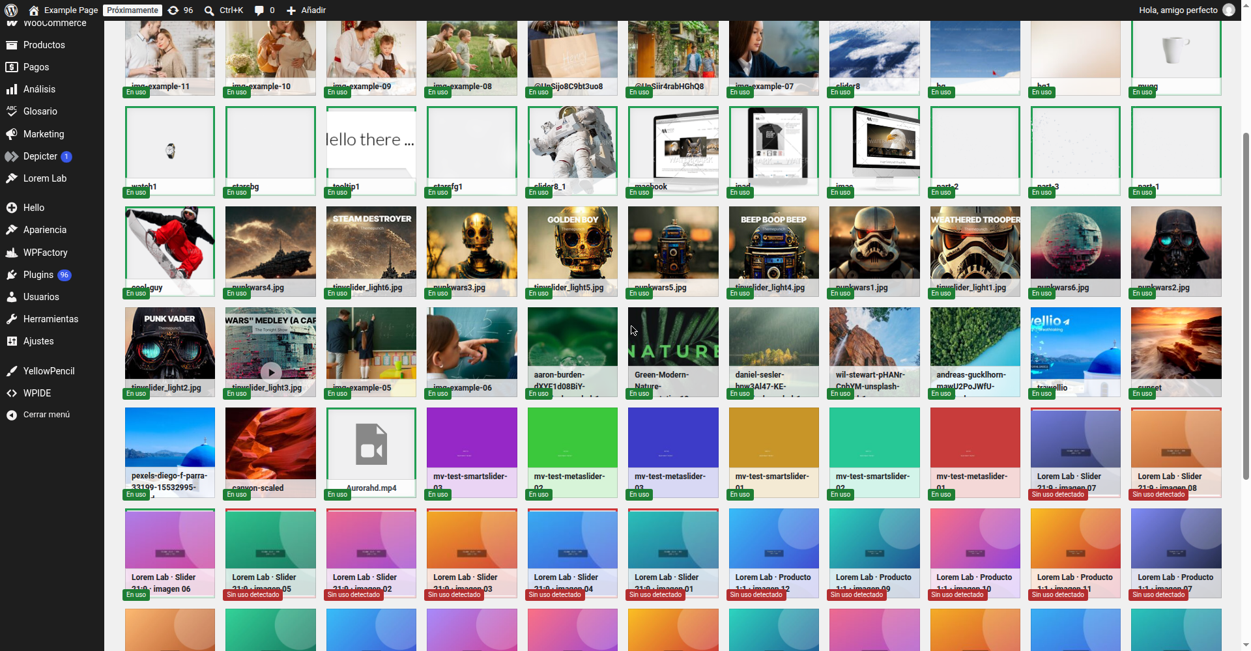Select the cool-guy snowboarder image

pos(170,252)
